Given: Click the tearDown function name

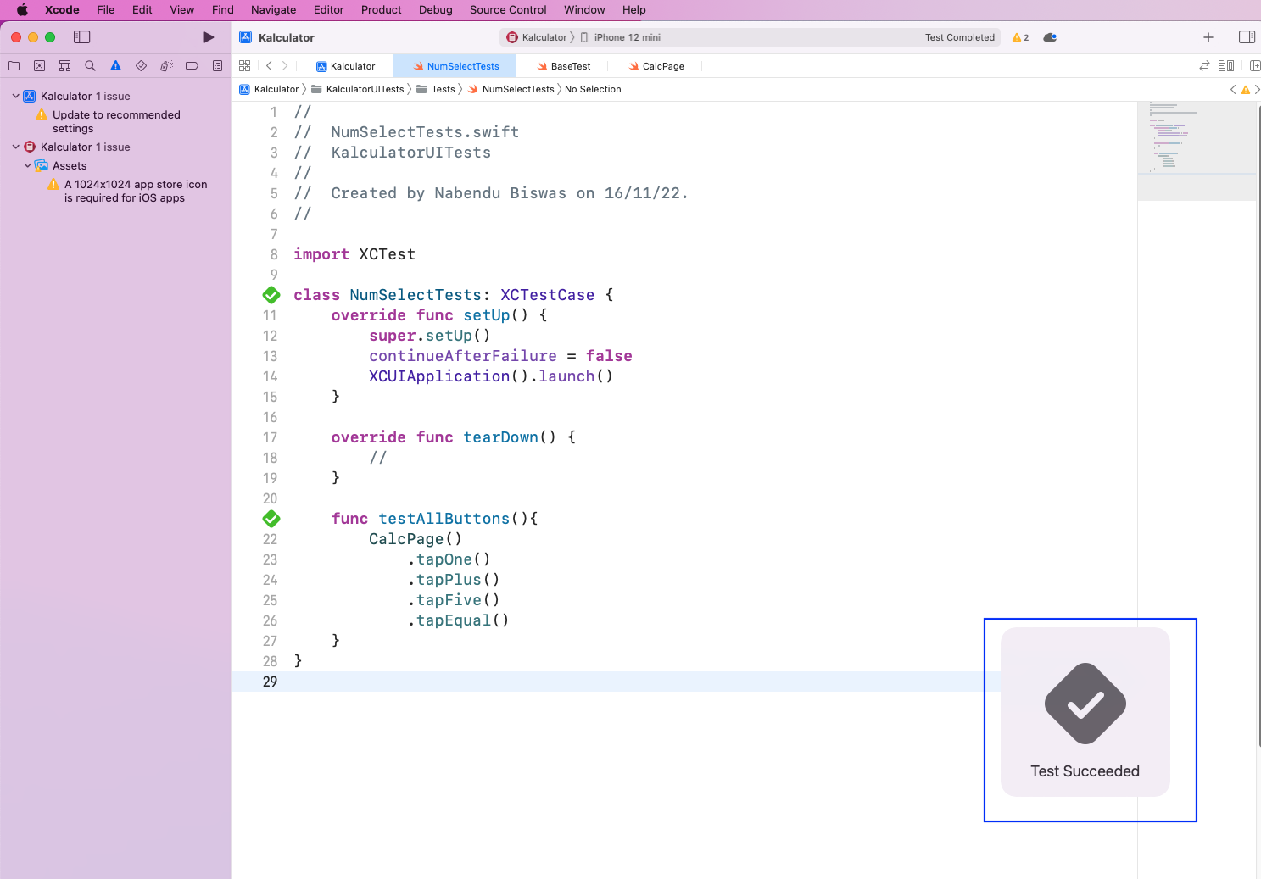Looking at the screenshot, I should click(x=500, y=437).
